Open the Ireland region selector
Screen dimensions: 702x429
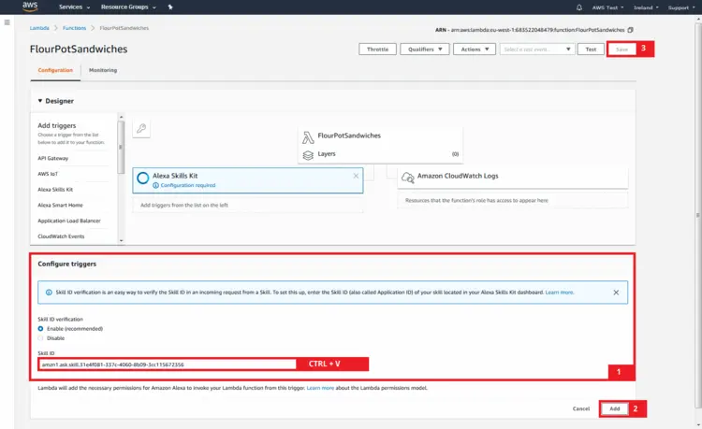[646, 7]
